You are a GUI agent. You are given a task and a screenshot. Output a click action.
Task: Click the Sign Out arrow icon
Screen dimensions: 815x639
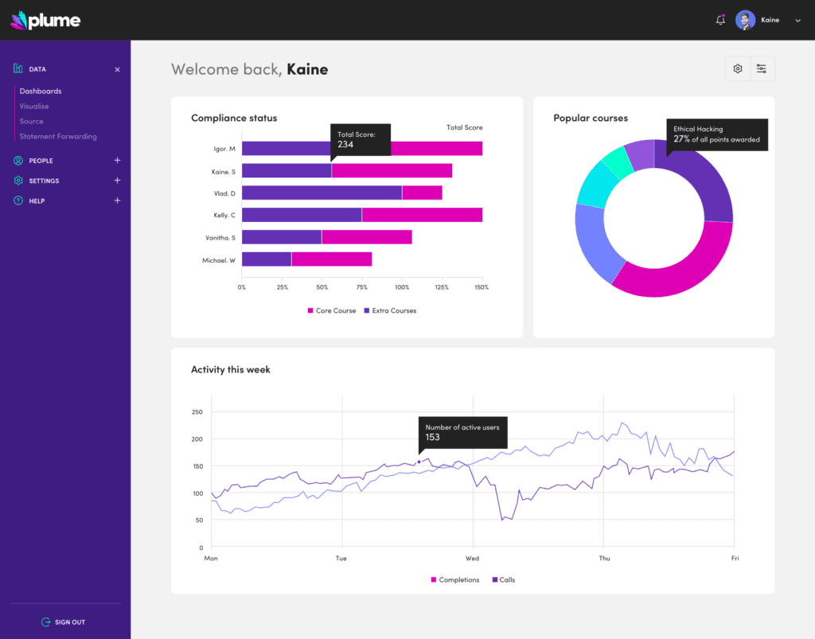click(46, 621)
